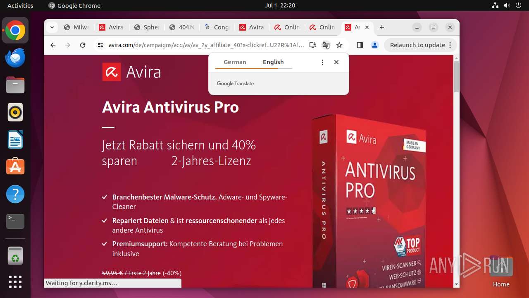Viewport: 529px width, 298px height.
Task: Click the forward navigation arrow
Action: click(68, 45)
